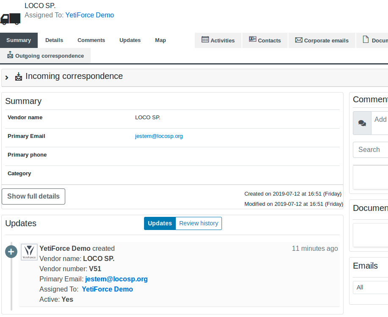Switch to the Updates tab
Screen dimensions: 388x317
[130, 40]
